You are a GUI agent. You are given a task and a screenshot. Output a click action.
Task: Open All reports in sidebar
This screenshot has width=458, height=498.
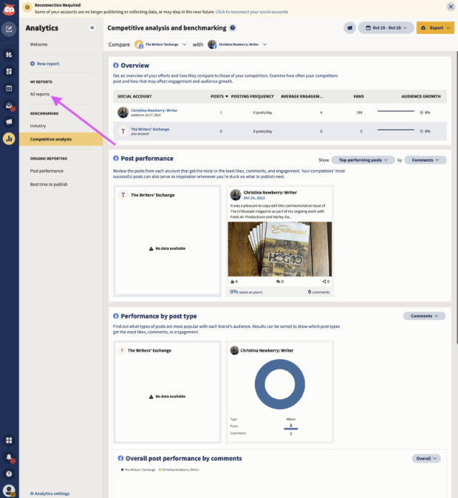[40, 95]
